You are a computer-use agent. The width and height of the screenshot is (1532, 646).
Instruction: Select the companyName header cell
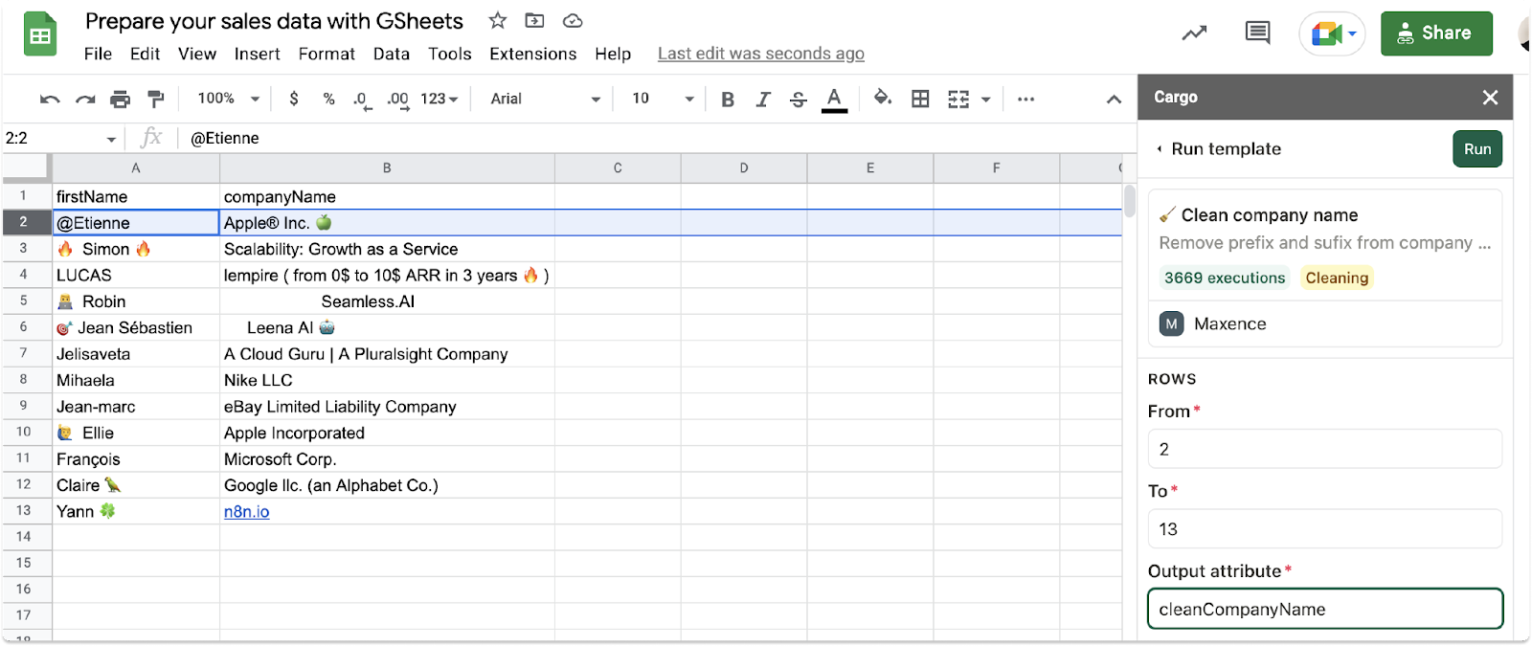[x=387, y=196]
